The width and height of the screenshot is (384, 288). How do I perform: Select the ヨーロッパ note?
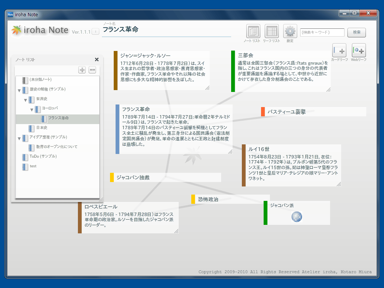pos(50,108)
